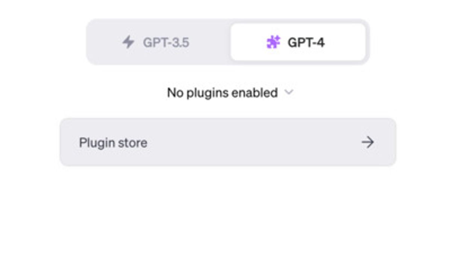The width and height of the screenshot is (451, 254).
Task: Click the Plugin store text label
Action: (113, 143)
